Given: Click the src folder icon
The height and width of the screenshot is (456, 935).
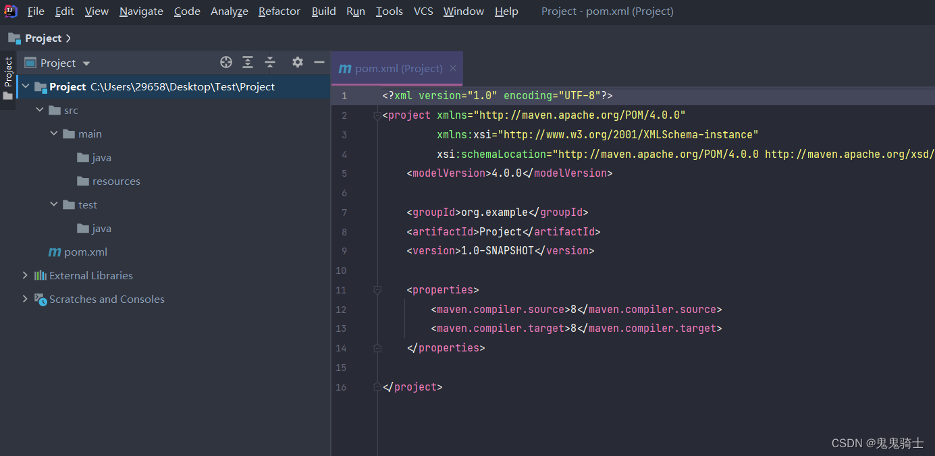Looking at the screenshot, I should point(55,110).
